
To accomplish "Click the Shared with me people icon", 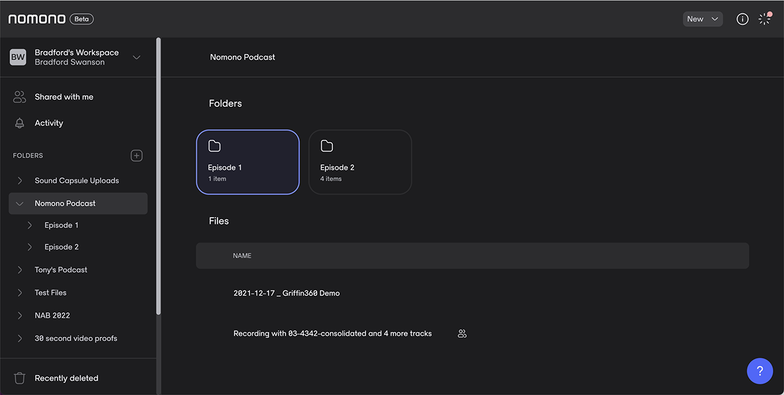I will click(19, 97).
